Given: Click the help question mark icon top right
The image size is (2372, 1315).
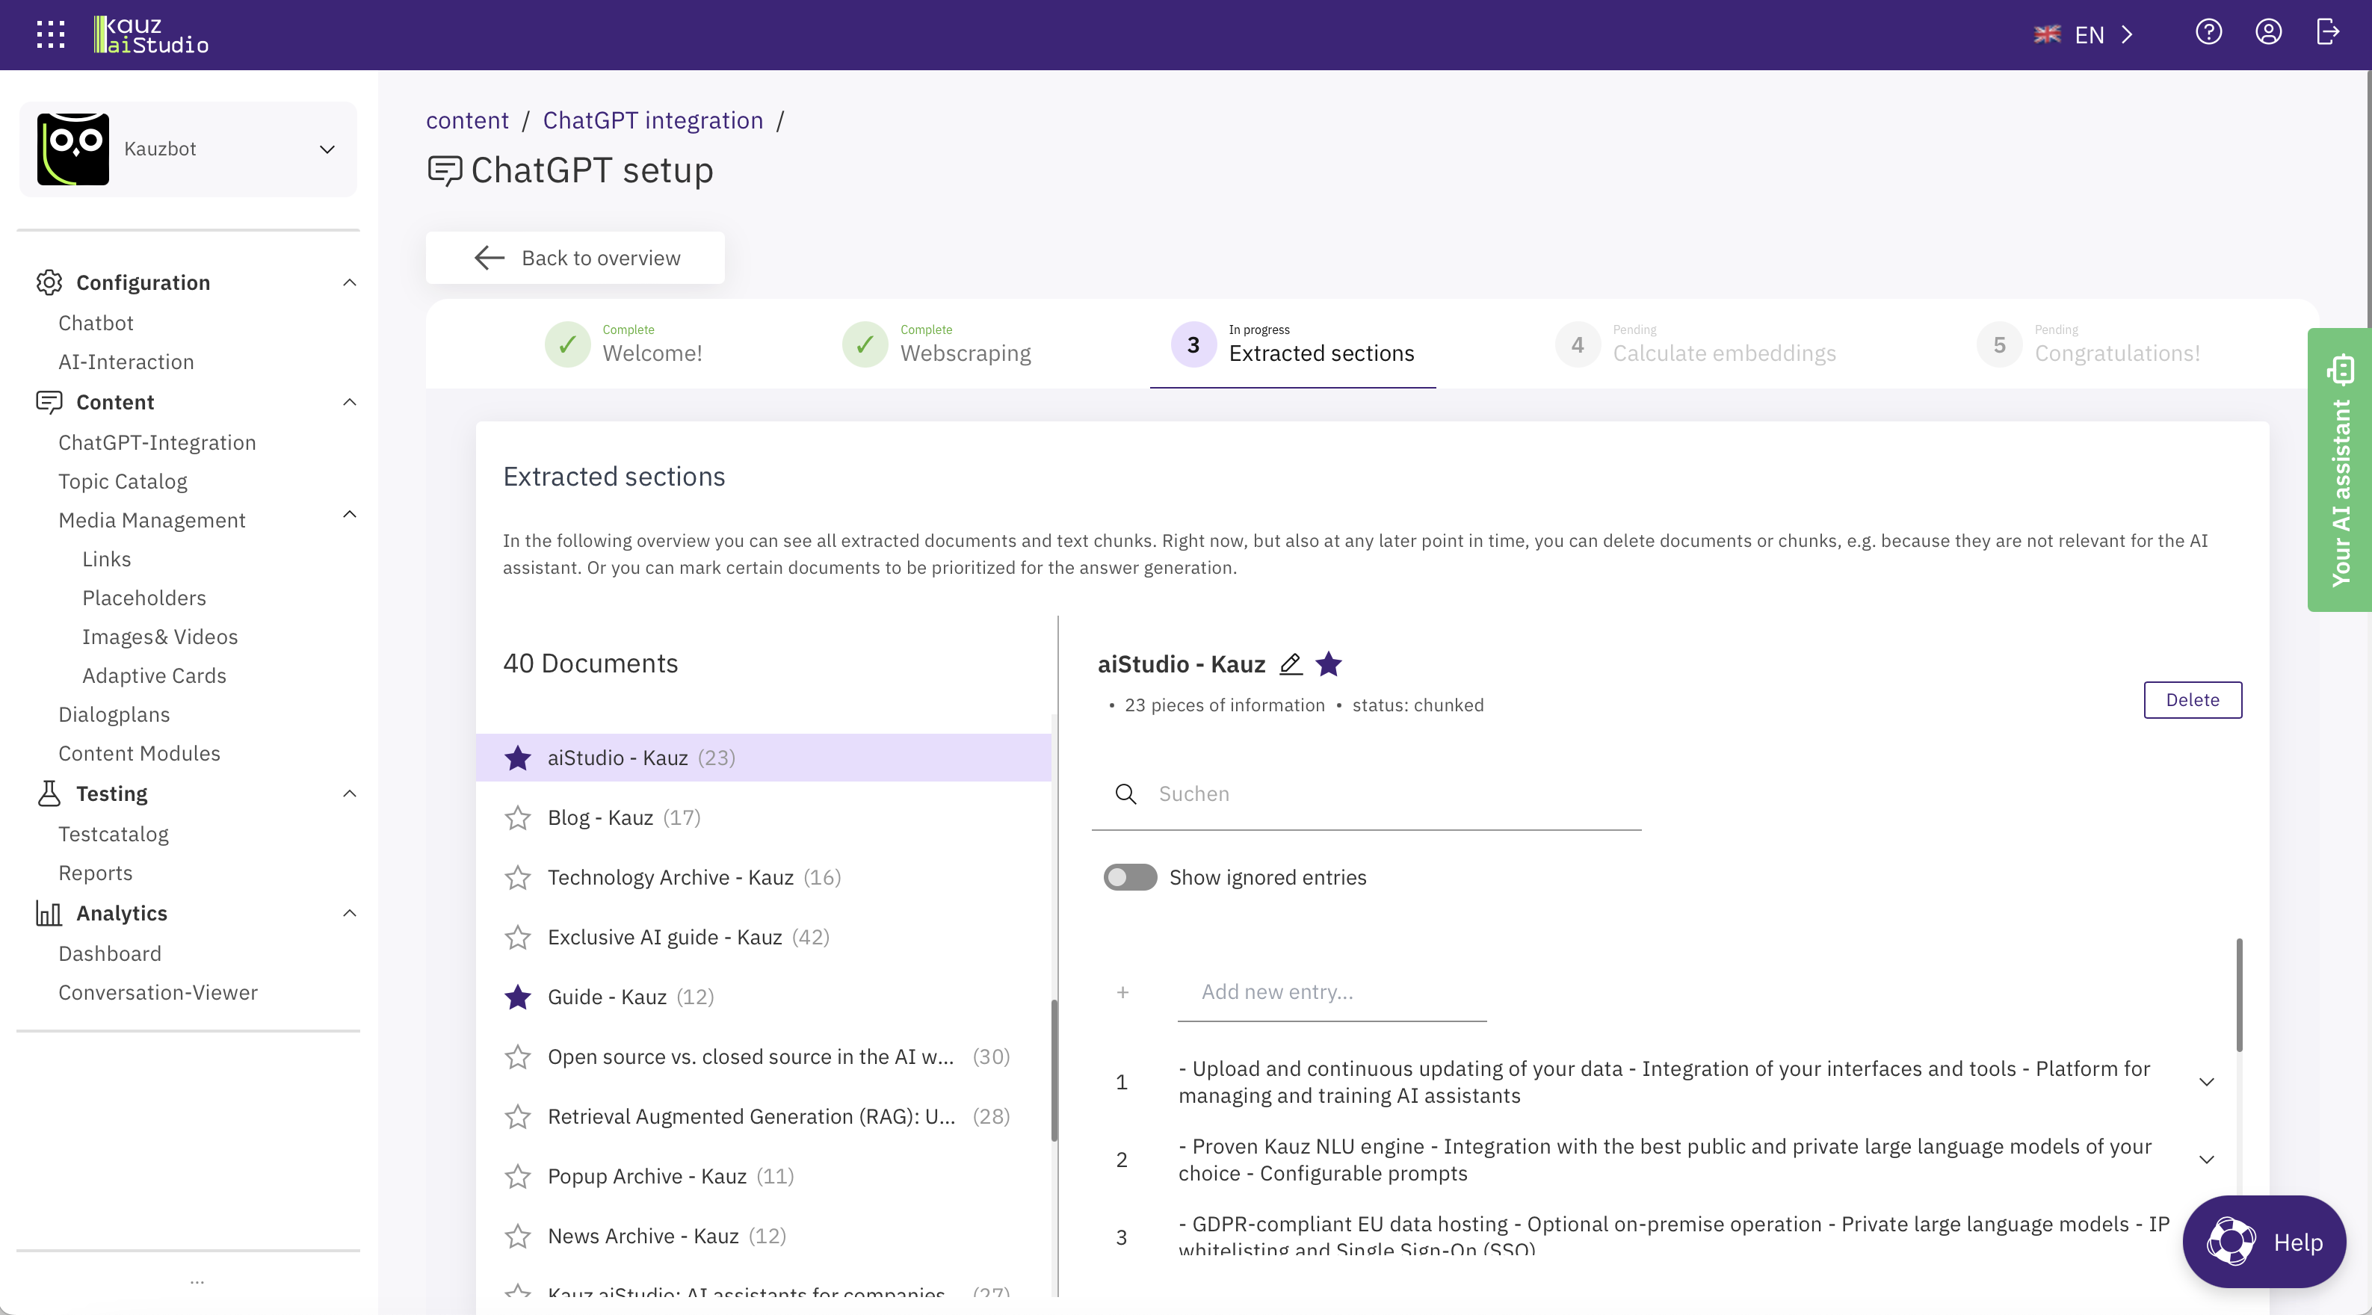Looking at the screenshot, I should click(2208, 32).
